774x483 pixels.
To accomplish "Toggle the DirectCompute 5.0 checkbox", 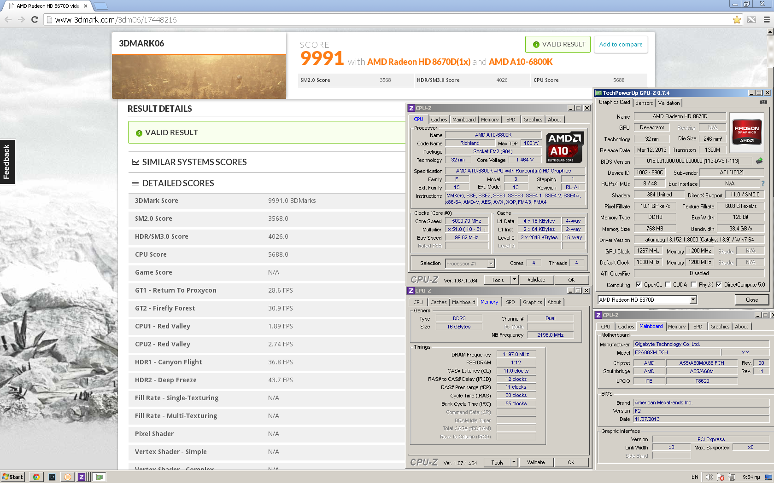I will coord(719,284).
